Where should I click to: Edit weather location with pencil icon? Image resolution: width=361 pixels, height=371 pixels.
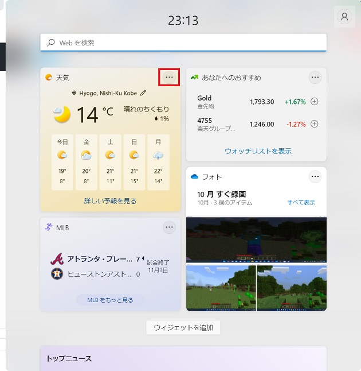point(143,92)
